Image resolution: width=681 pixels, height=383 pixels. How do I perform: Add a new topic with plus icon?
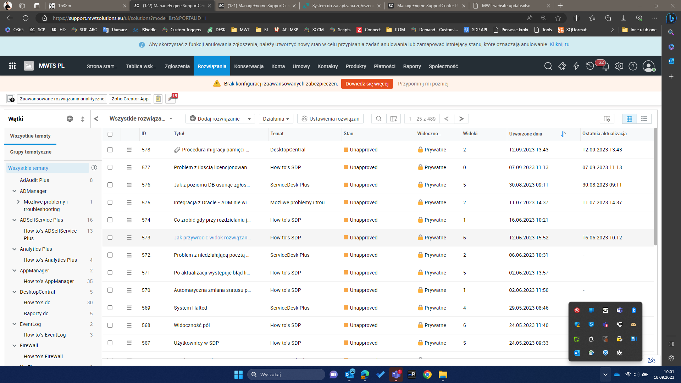tap(70, 119)
